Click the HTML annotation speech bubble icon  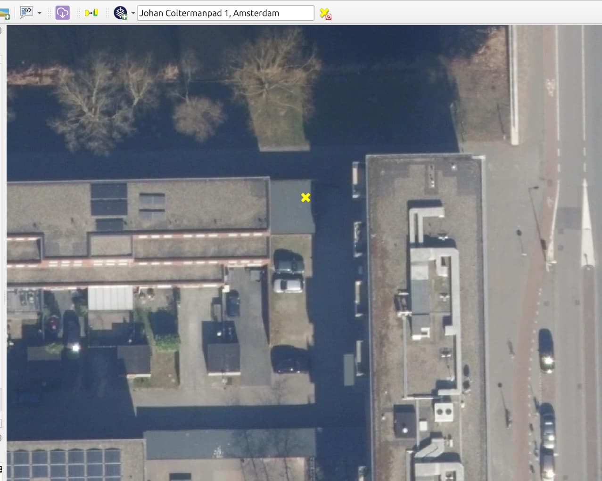(26, 12)
